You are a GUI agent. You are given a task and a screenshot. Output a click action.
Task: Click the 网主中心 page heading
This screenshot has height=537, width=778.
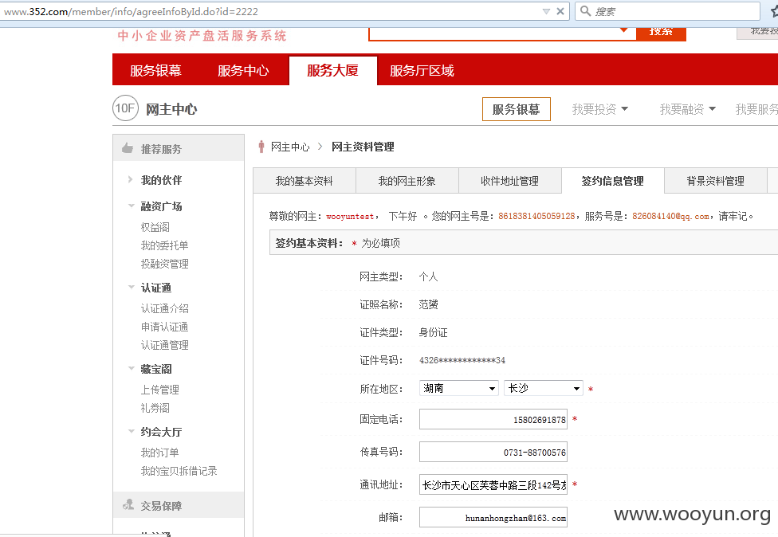[171, 109]
